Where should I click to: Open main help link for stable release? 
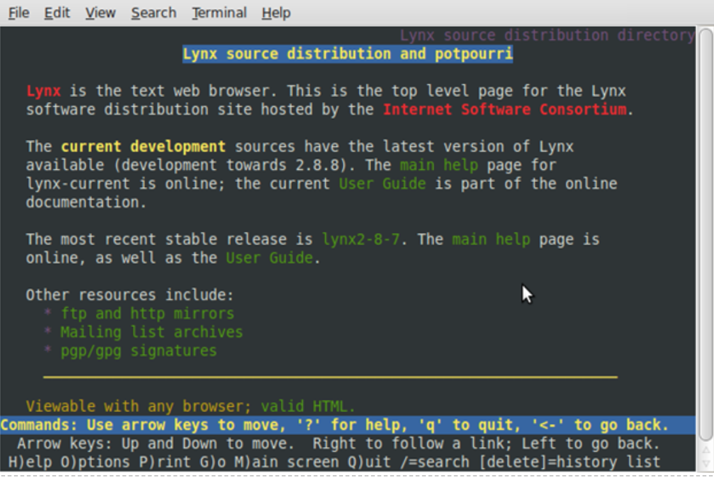pyautogui.click(x=490, y=240)
